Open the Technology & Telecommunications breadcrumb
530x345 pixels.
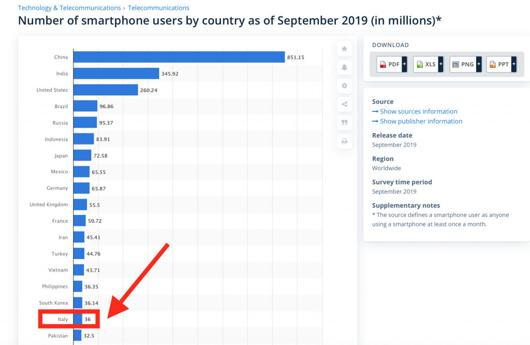pyautogui.click(x=69, y=8)
